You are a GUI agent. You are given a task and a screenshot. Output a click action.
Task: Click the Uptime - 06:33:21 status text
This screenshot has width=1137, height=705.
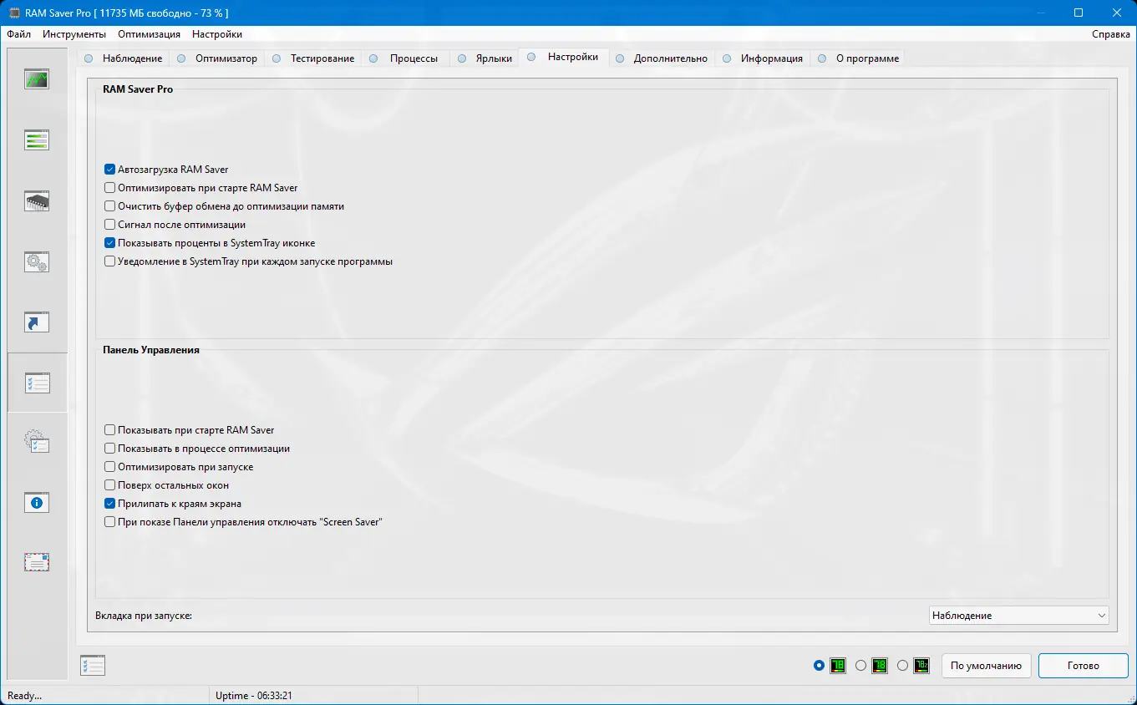point(254,696)
